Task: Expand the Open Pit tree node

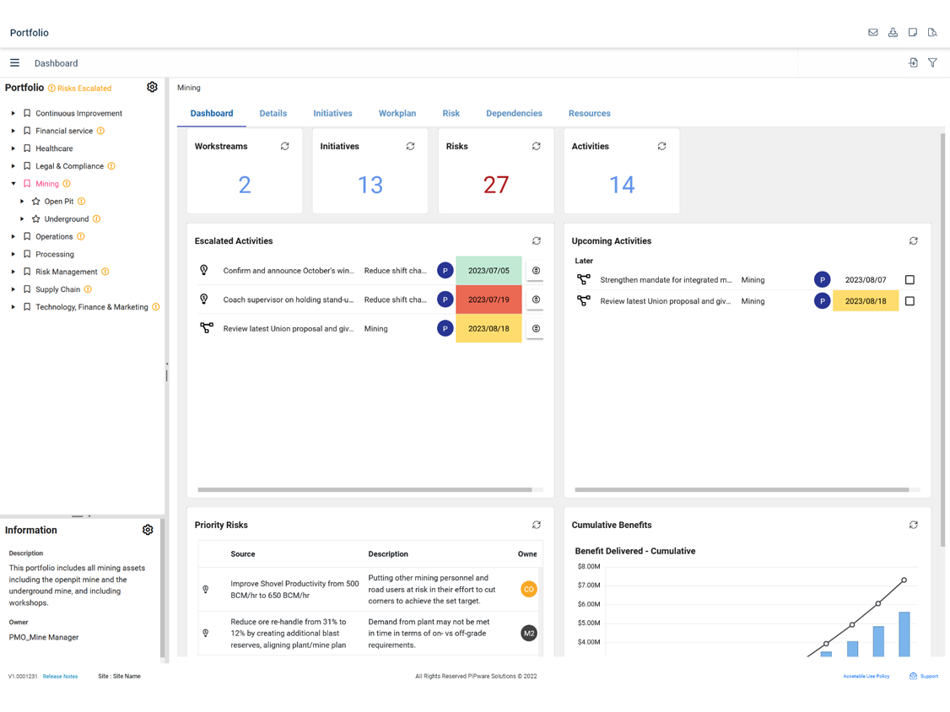Action: [x=21, y=201]
